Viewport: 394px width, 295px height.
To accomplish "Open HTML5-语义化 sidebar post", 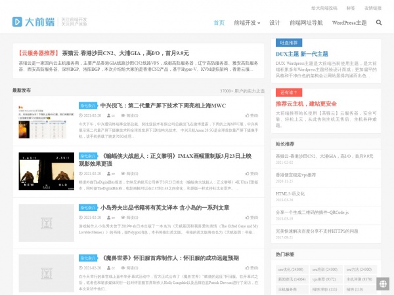I will coord(290,194).
